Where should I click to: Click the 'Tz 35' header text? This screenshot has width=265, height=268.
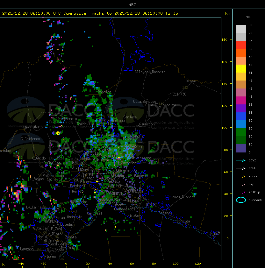pyautogui.click(x=172, y=13)
